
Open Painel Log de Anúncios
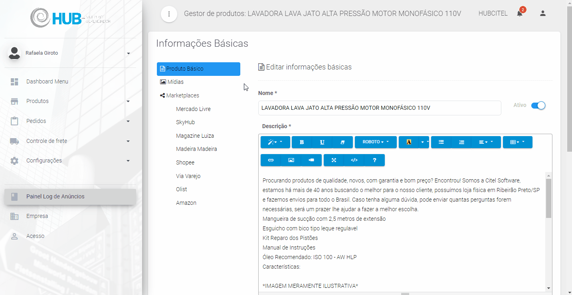(x=70, y=196)
